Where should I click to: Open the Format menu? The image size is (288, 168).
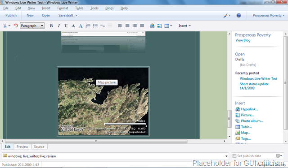(x=63, y=8)
